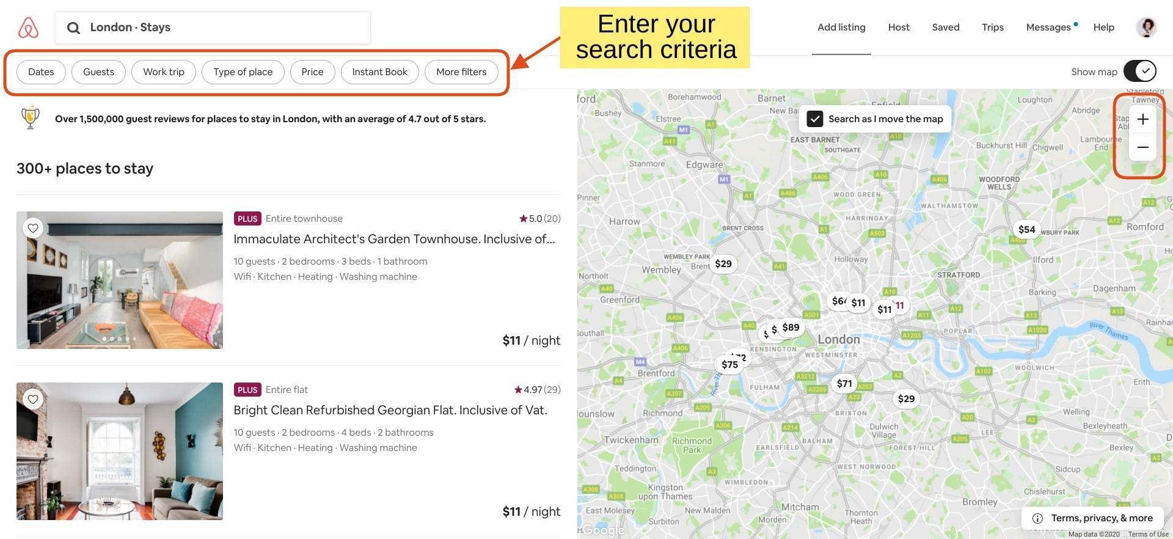1173x539 pixels.
Task: Zoom in on the map with the plus icon
Action: pos(1142,119)
